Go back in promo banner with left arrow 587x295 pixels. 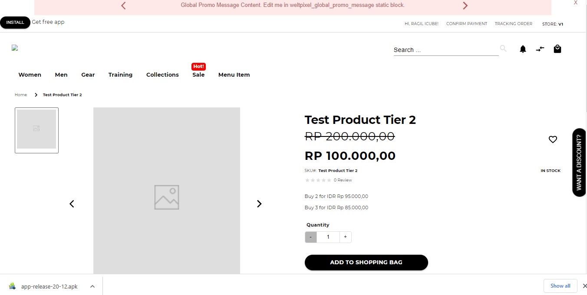(x=123, y=6)
